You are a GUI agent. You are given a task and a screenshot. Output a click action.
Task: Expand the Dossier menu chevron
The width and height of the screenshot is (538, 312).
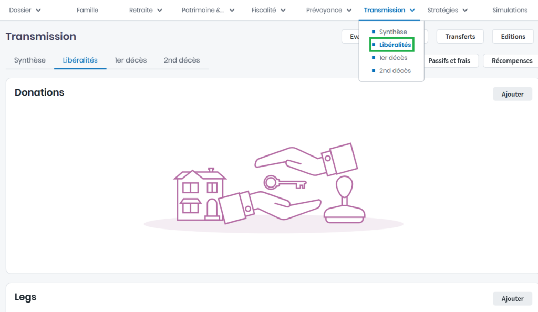click(38, 11)
